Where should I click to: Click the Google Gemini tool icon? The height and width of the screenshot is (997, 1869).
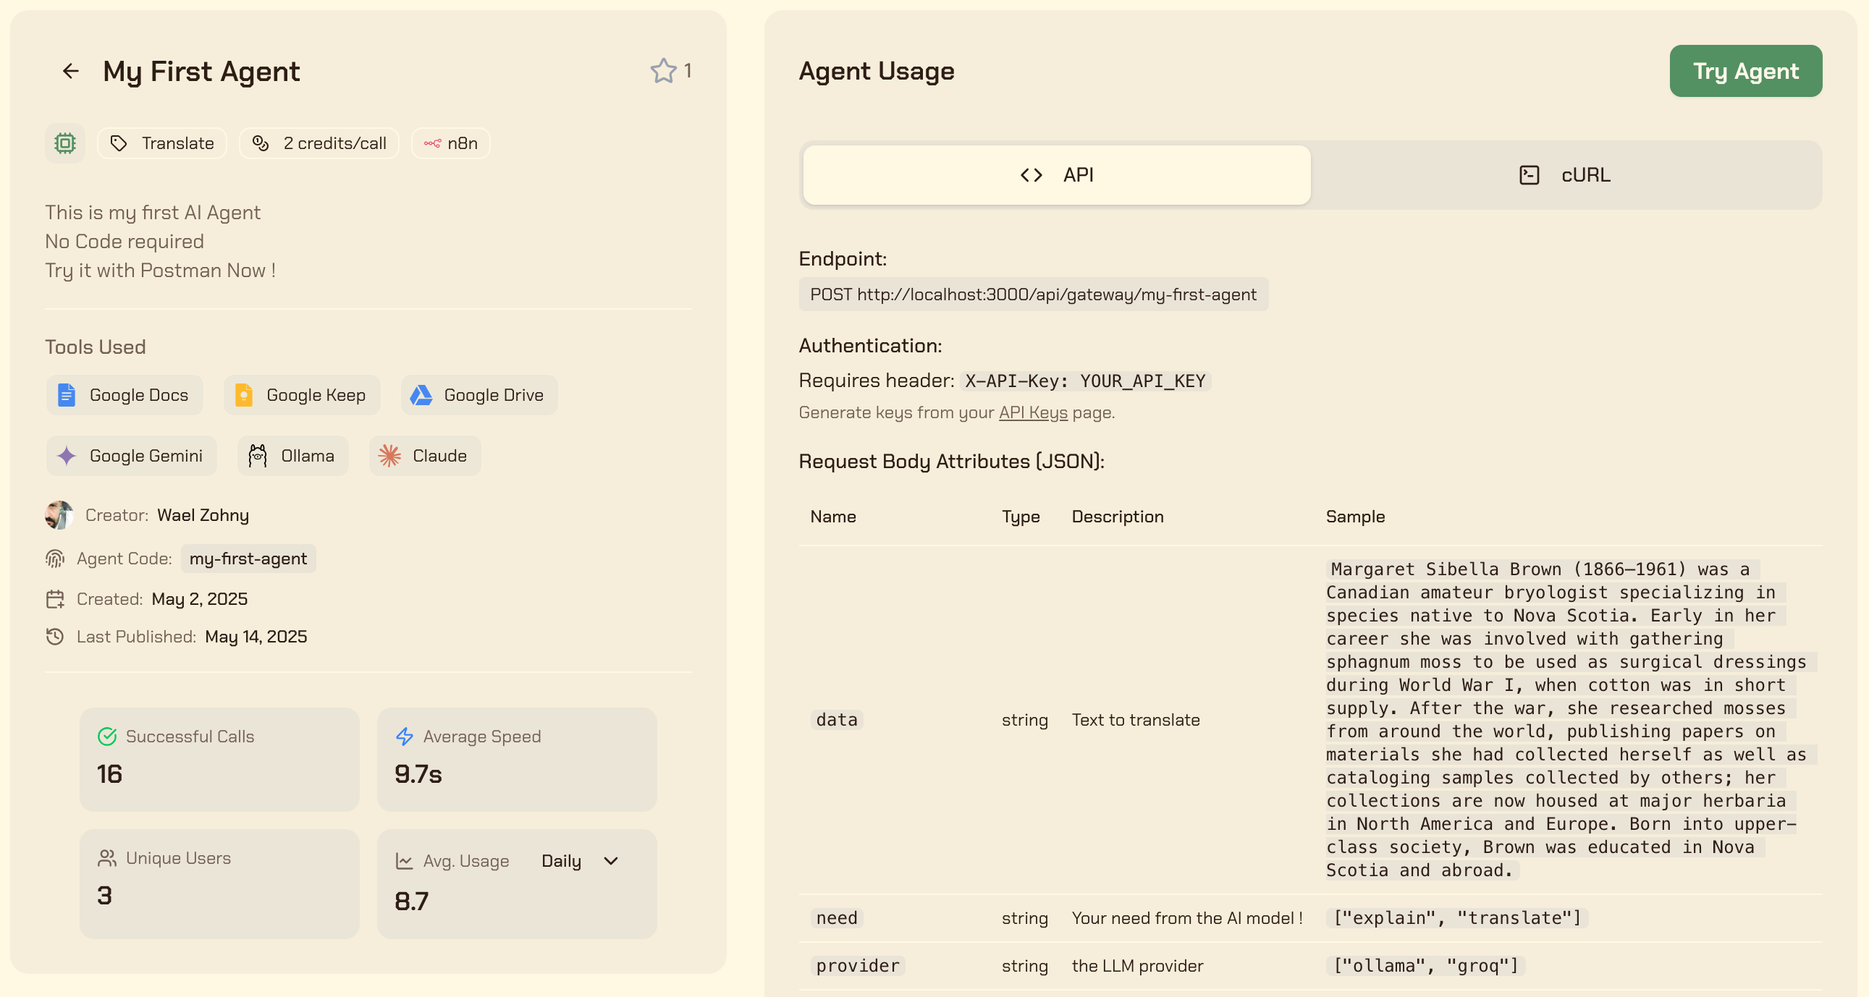(67, 455)
